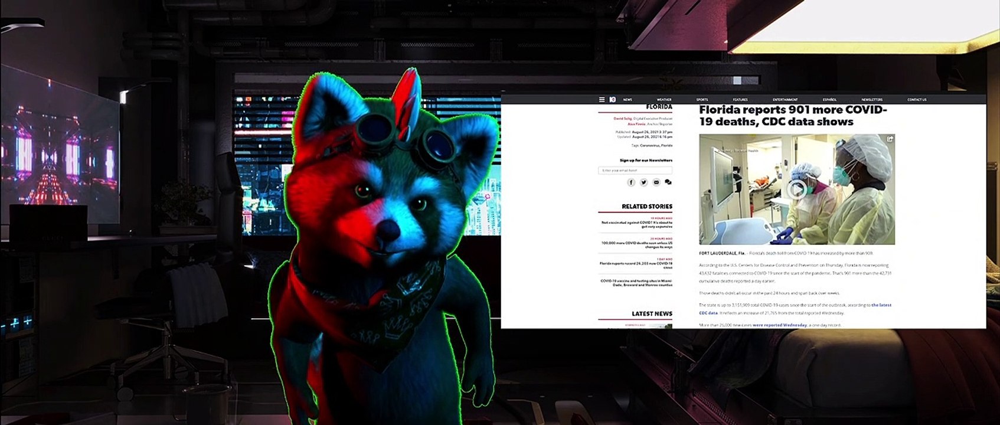This screenshot has width=1000, height=425.
Task: Click the FORT LAUDERDALE, Fla. dateline
Action: (x=722, y=253)
